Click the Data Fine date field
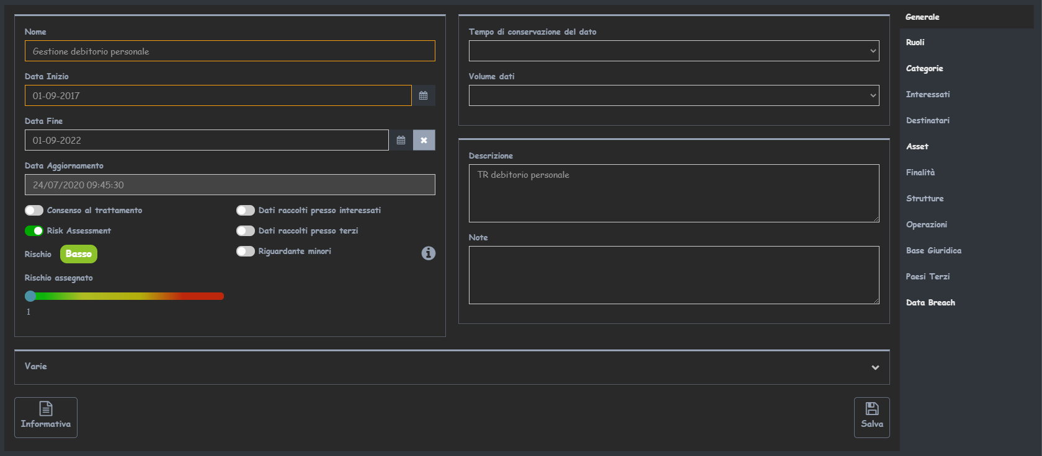 click(x=207, y=140)
